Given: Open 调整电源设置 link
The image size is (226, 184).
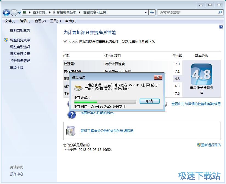Looking at the screenshot, I should coord(20,54).
